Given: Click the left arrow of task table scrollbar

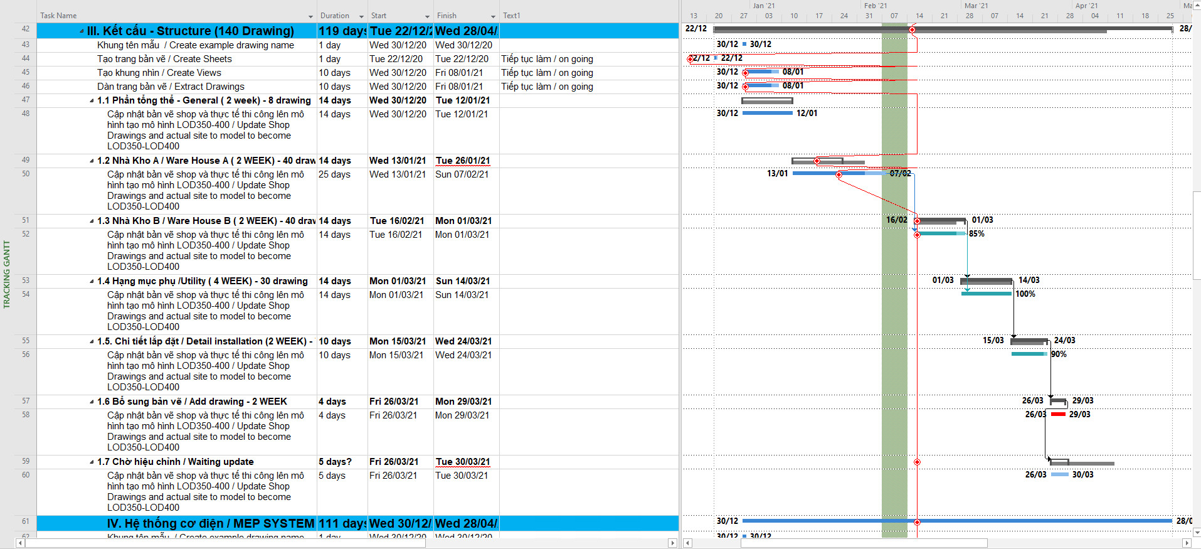Looking at the screenshot, I should point(20,543).
